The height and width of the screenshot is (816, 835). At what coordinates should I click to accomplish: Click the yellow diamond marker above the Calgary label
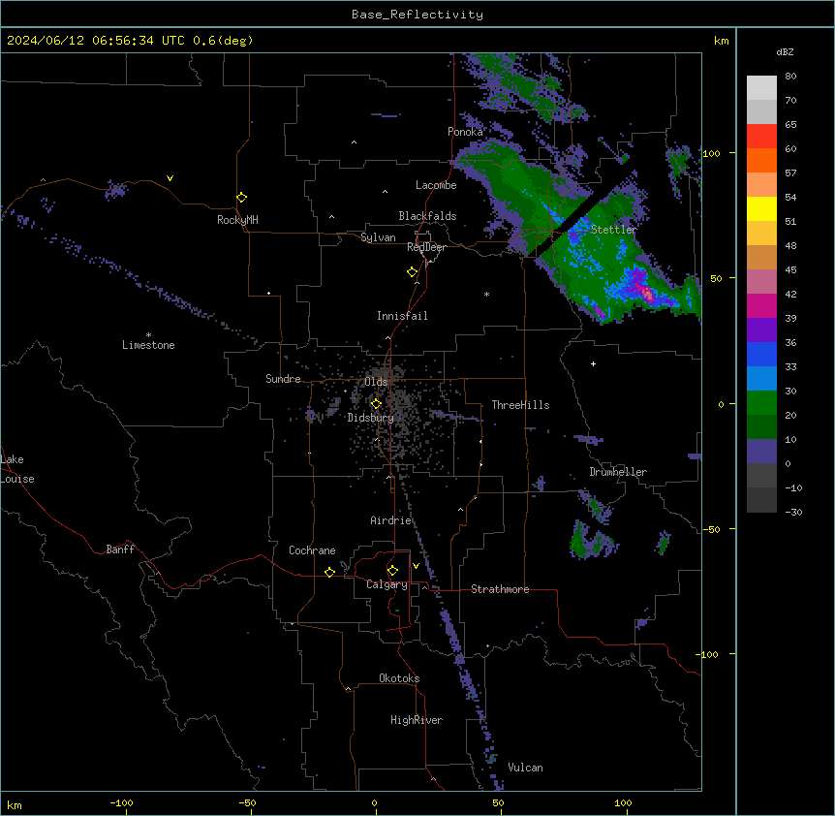392,571
